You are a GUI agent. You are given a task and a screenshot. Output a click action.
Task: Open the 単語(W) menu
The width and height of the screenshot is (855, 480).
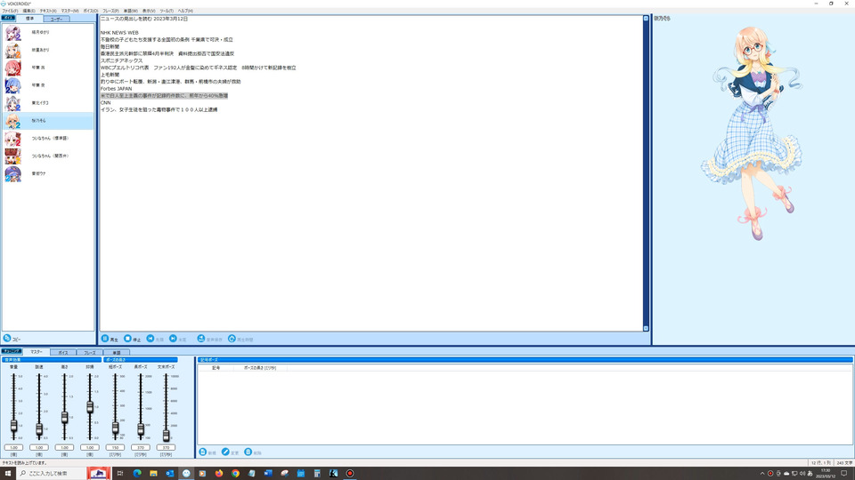point(130,11)
